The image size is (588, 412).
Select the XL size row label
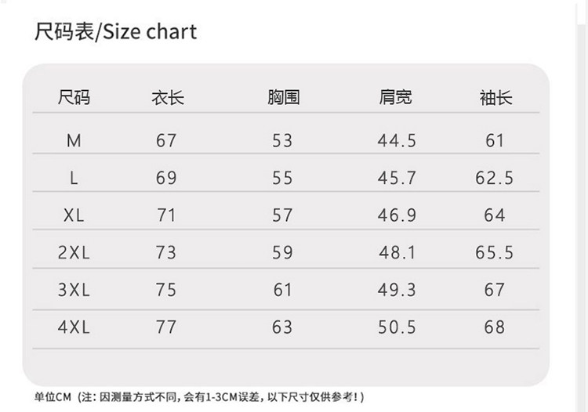(x=74, y=215)
